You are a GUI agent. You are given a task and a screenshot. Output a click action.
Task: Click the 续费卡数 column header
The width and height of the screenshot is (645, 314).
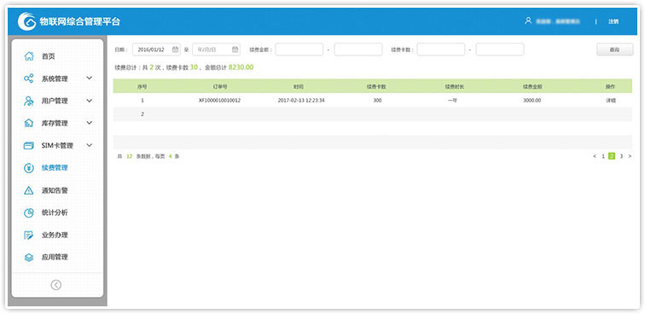pos(376,86)
